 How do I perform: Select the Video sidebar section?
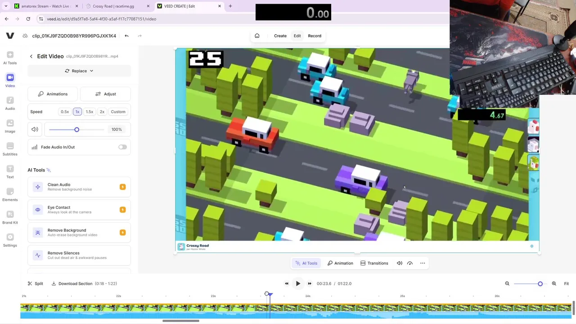click(x=10, y=81)
